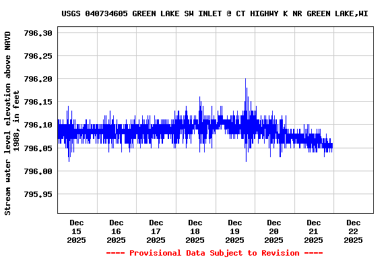Click the Dec 20 2025 date label
Image resolution: width=388 pixels, height=259 pixels.
coord(274,231)
